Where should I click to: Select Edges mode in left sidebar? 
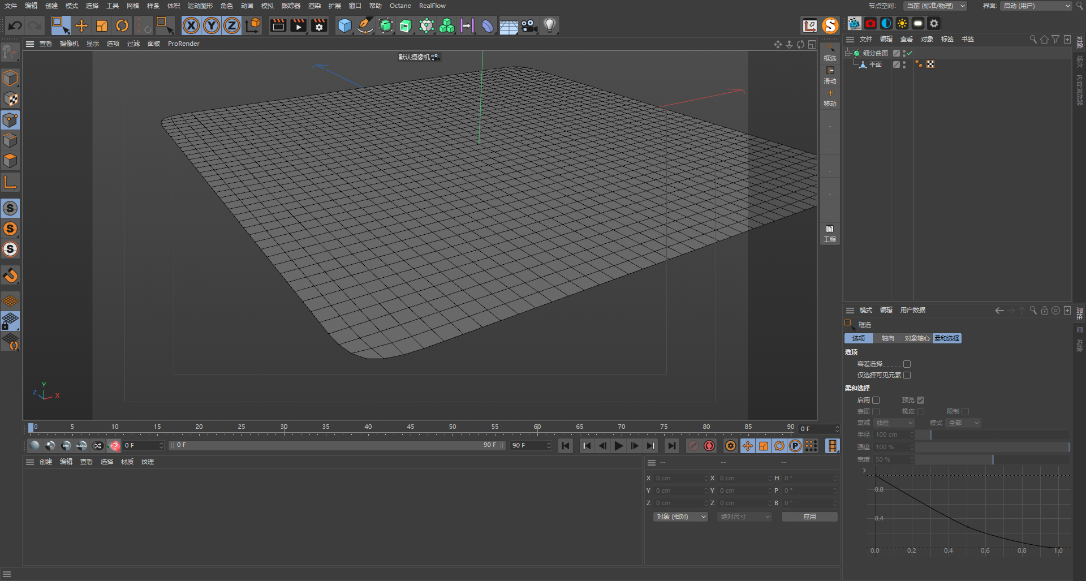coord(10,140)
